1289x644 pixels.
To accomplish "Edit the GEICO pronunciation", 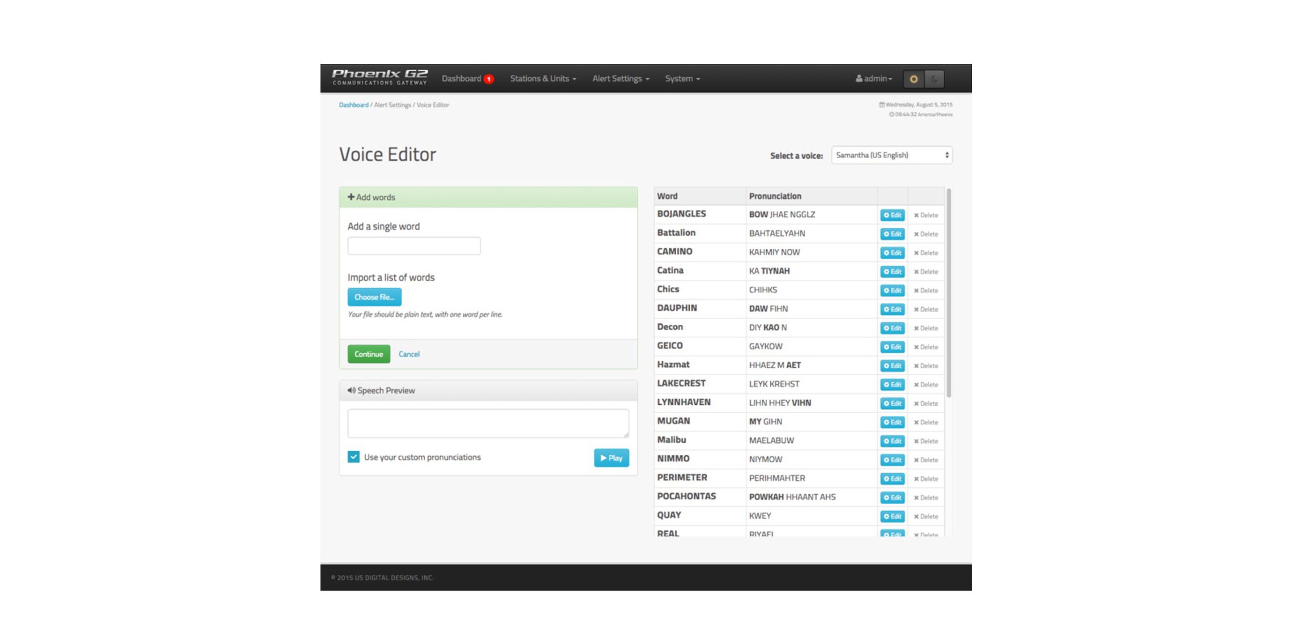I will click(x=892, y=347).
